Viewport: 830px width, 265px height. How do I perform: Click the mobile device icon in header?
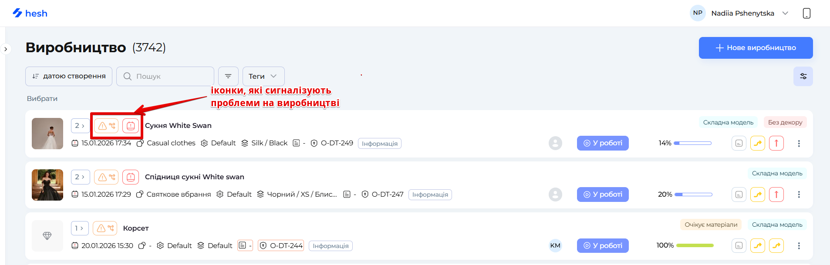tap(806, 13)
